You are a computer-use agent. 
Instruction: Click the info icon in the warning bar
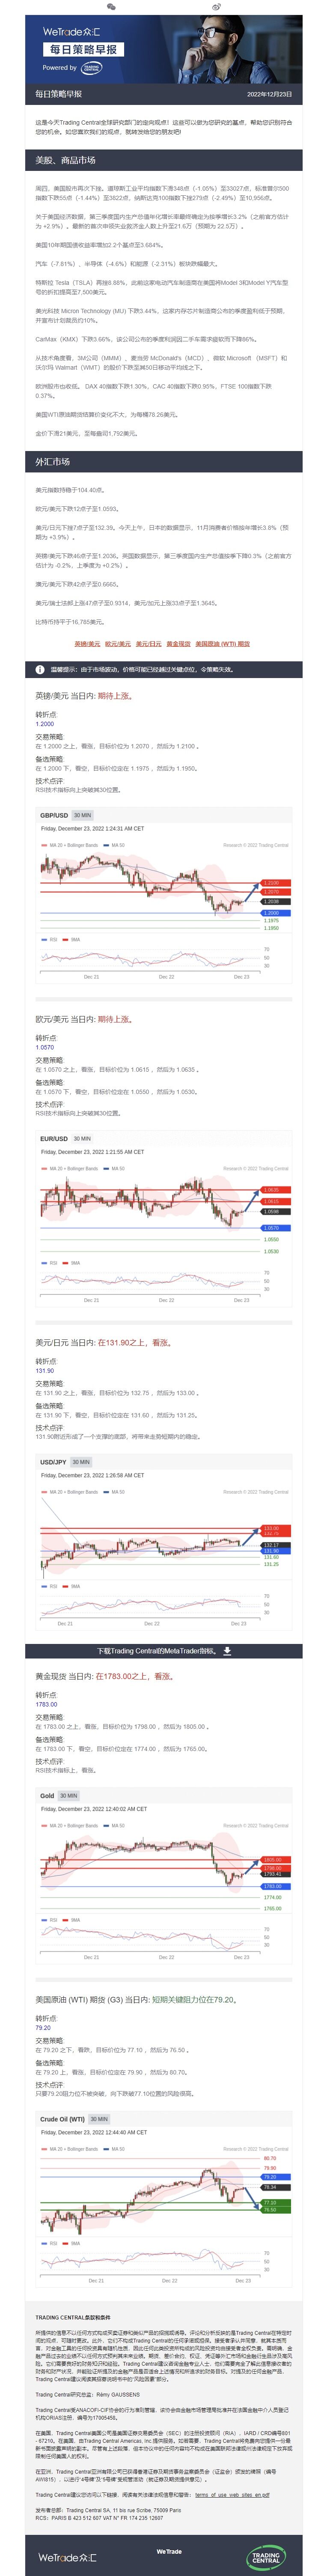(40, 670)
